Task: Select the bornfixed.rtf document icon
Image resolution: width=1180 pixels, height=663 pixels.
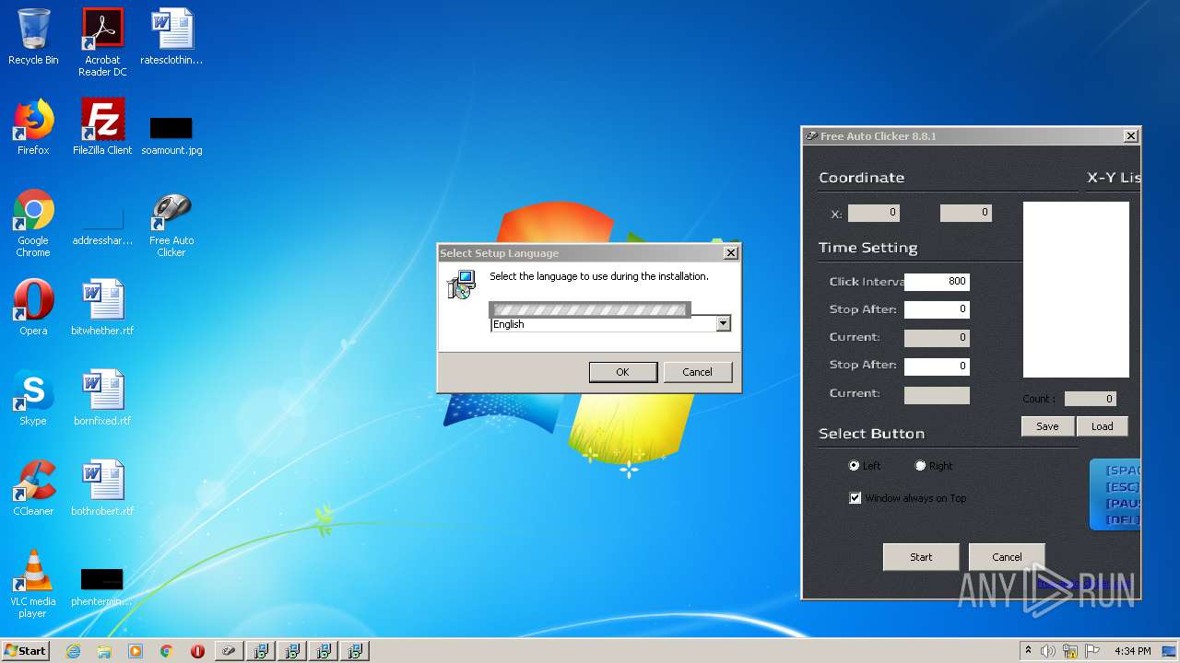Action: [x=102, y=398]
